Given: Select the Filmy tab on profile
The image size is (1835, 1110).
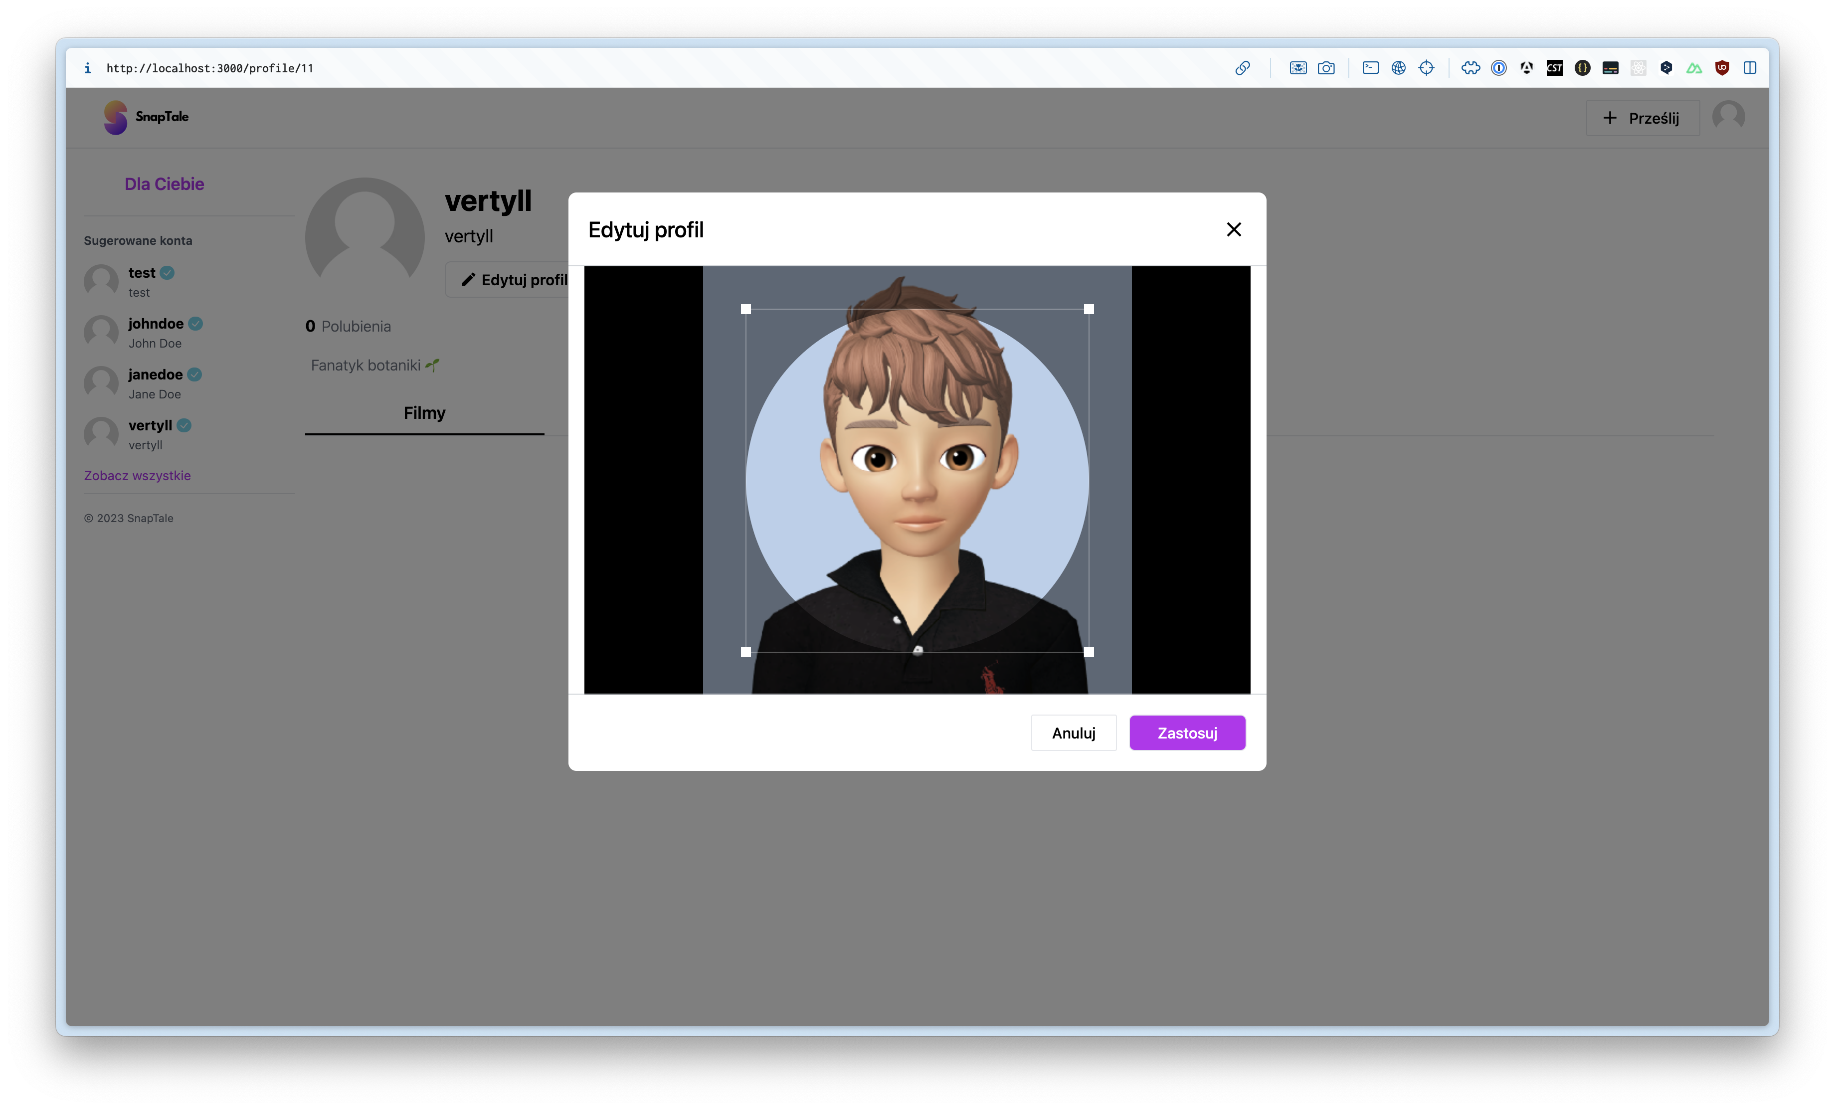Looking at the screenshot, I should pos(423,411).
